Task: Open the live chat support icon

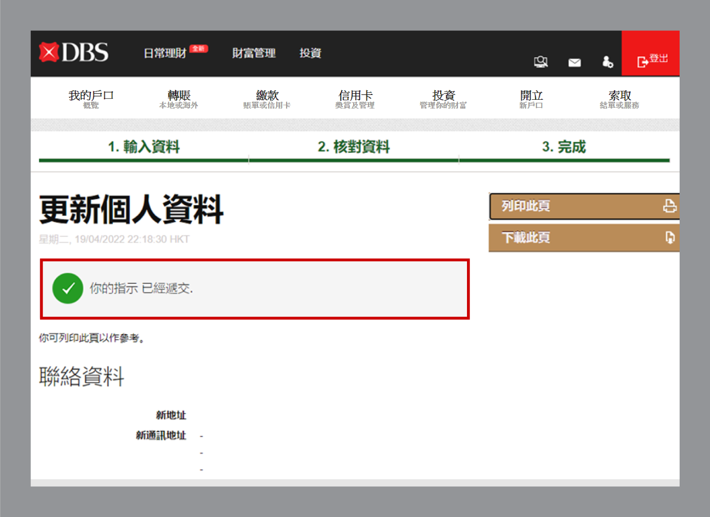Action: point(540,62)
